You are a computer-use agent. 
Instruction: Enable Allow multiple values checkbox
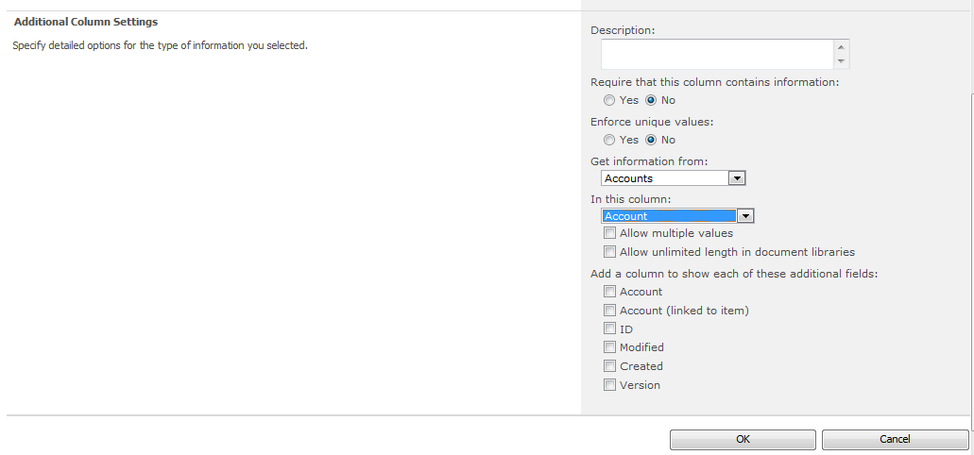pos(610,233)
